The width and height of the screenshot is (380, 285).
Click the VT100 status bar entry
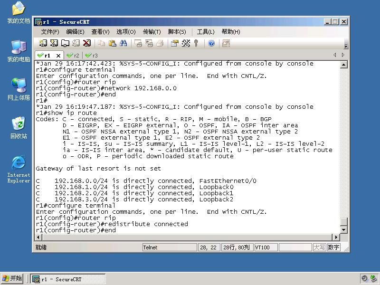coord(266,247)
